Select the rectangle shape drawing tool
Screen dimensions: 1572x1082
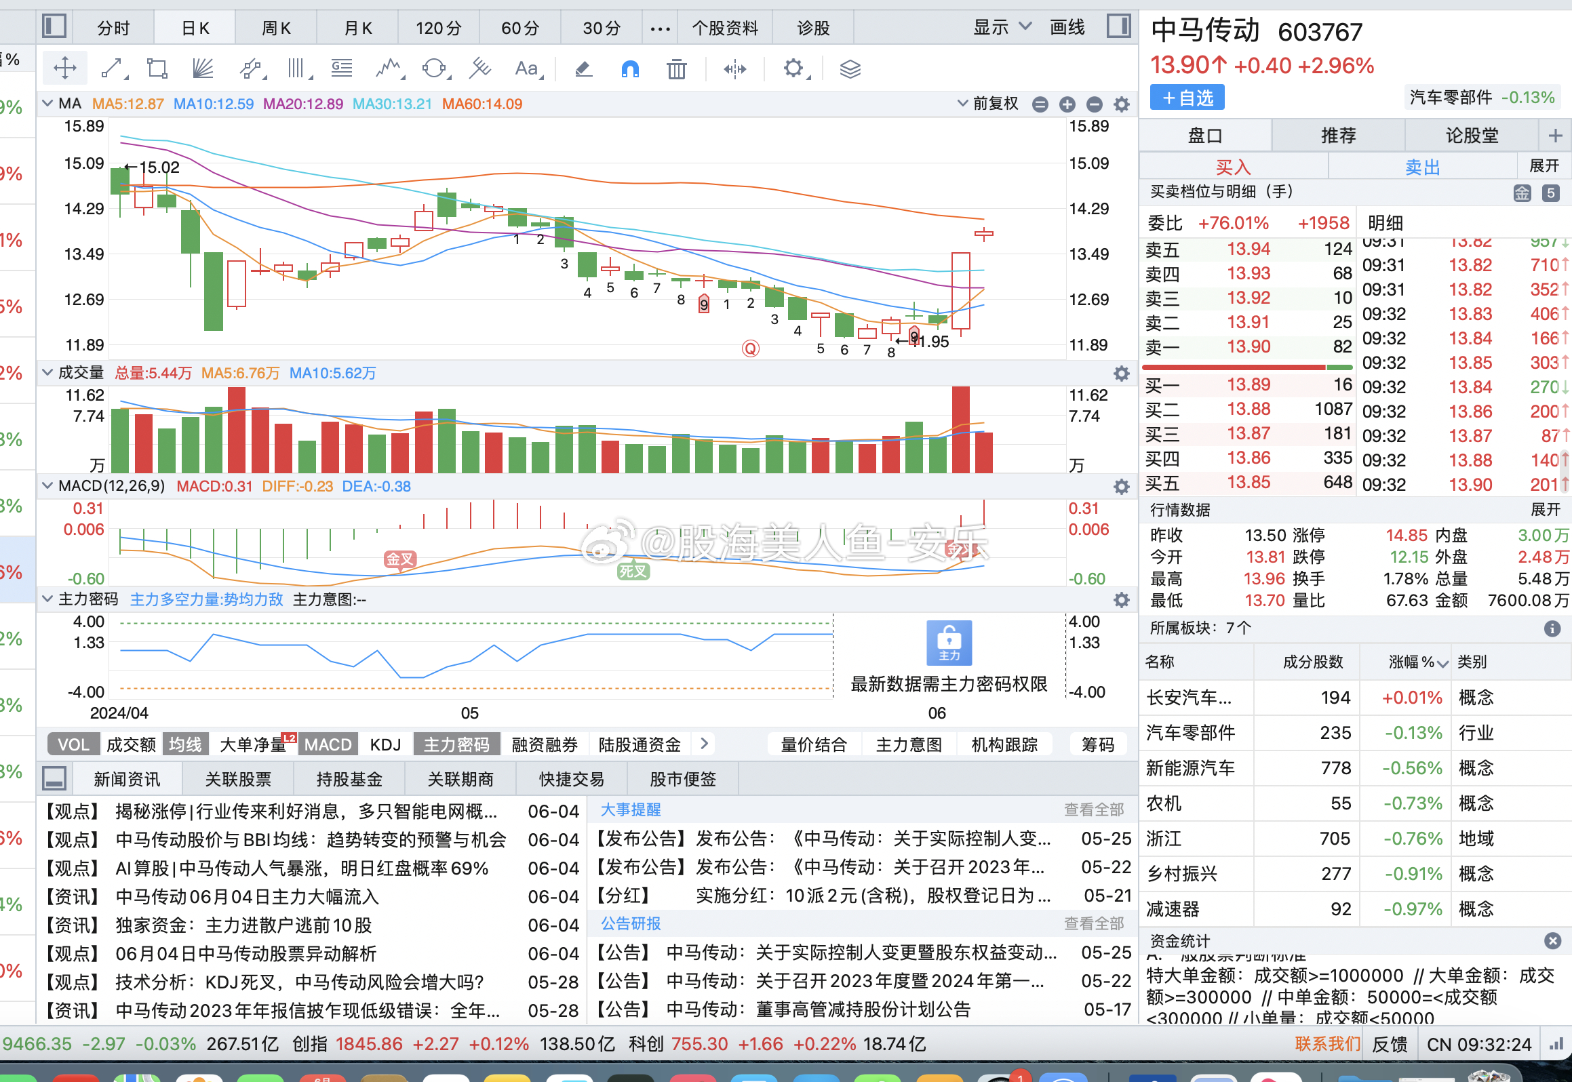(157, 68)
